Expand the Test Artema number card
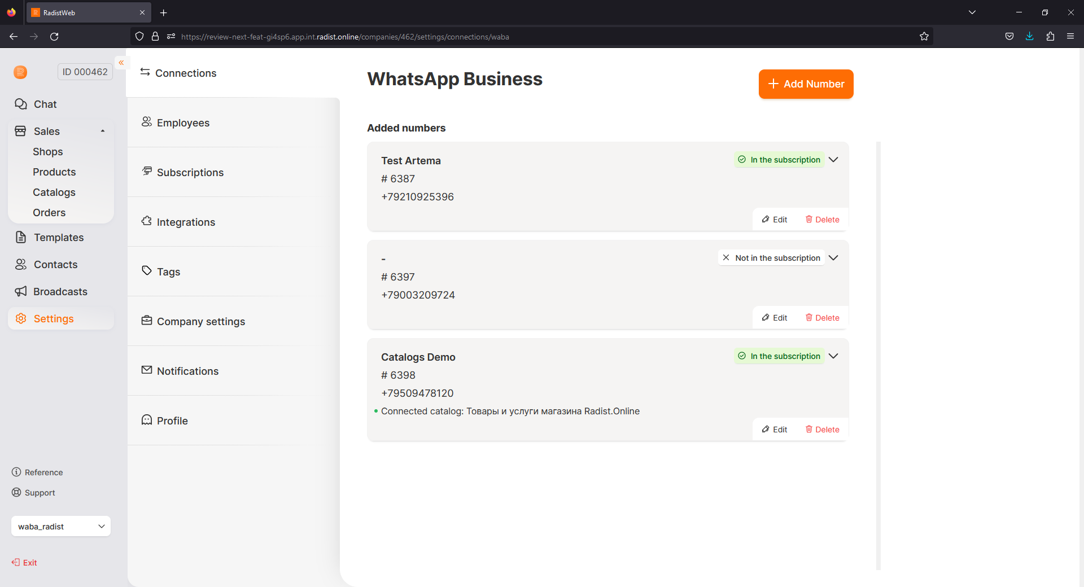The height and width of the screenshot is (587, 1084). click(x=833, y=160)
